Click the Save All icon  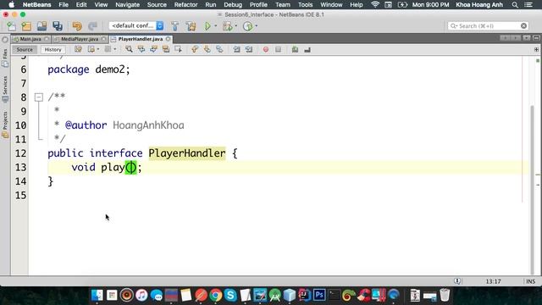(58, 26)
